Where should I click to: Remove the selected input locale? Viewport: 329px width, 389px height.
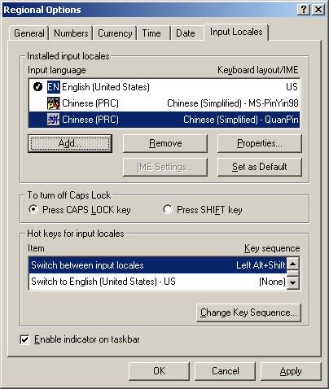[x=165, y=143]
